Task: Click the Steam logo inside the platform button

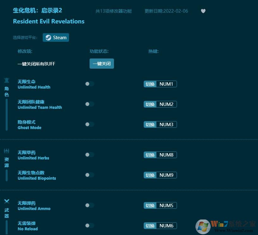Action: [48, 37]
